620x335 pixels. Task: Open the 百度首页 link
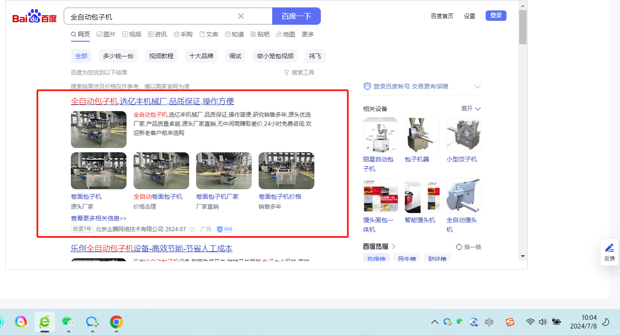pyautogui.click(x=442, y=16)
